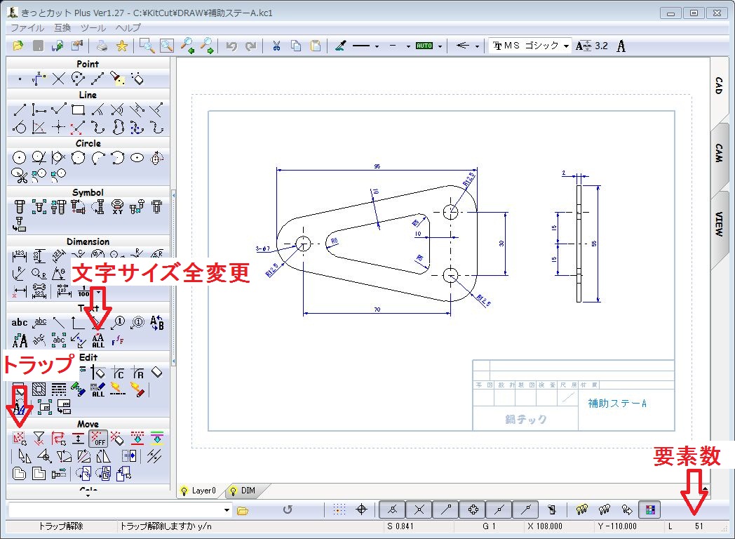Click the scissors cut icon

tap(276, 46)
